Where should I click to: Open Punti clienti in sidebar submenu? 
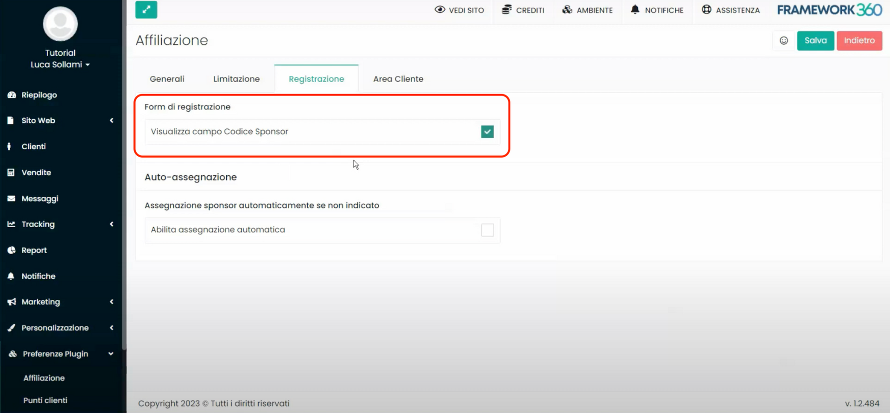click(45, 400)
